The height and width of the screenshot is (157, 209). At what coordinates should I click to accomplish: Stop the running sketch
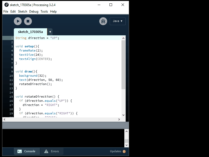click(28, 21)
